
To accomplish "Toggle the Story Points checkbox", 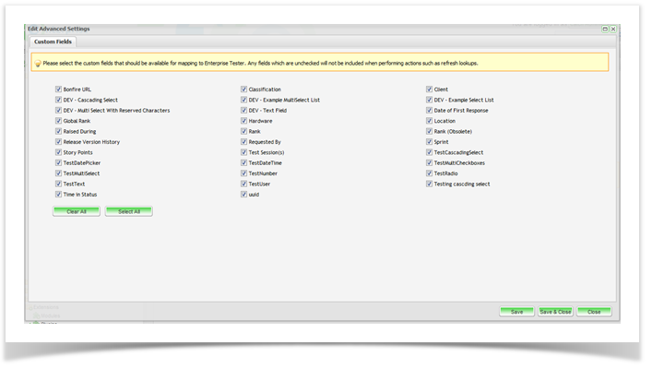I will pos(58,153).
